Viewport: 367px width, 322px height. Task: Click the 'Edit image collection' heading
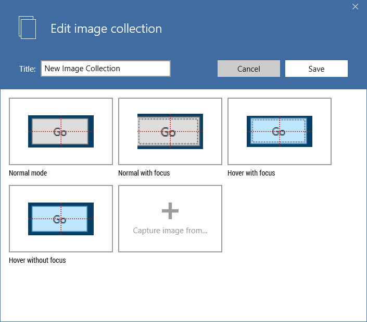[106, 29]
